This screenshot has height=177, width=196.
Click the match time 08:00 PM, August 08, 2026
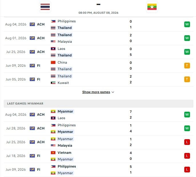click(x=98, y=13)
